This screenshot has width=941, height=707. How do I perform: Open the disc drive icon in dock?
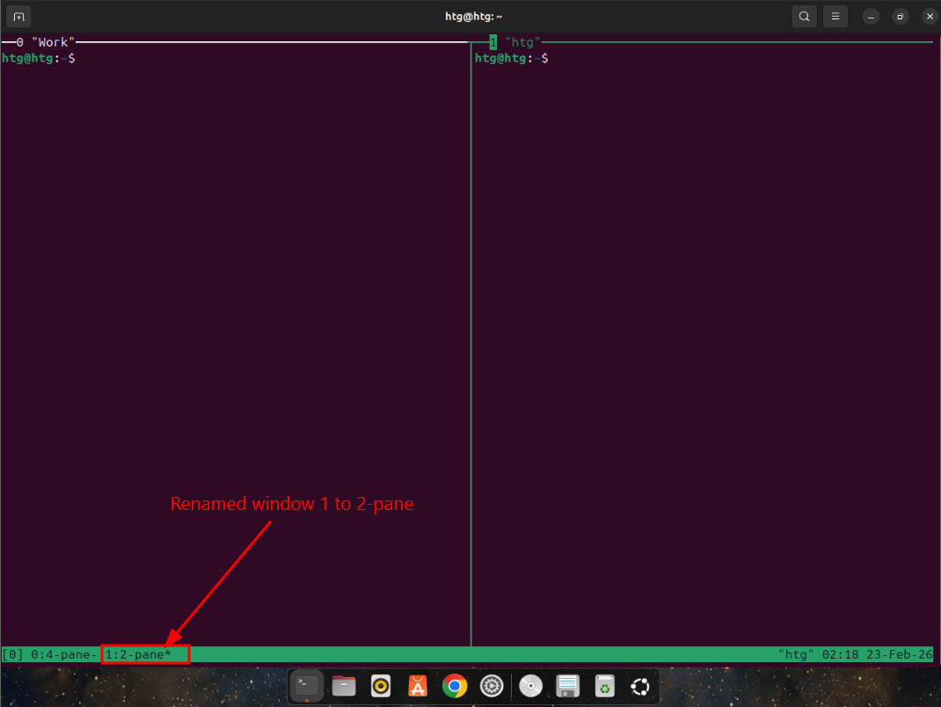(530, 685)
